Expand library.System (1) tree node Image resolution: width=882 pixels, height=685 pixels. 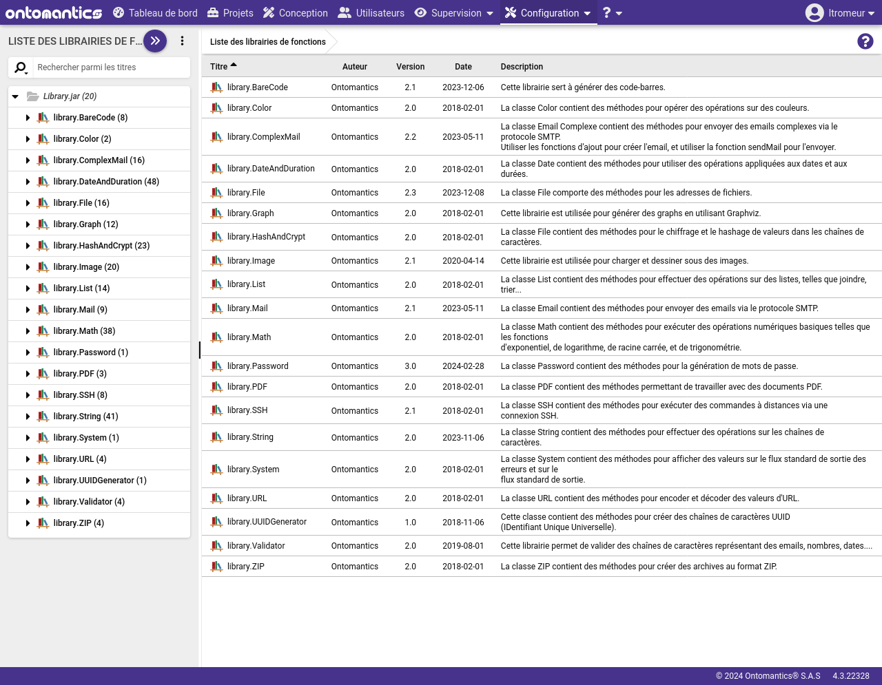click(x=28, y=438)
